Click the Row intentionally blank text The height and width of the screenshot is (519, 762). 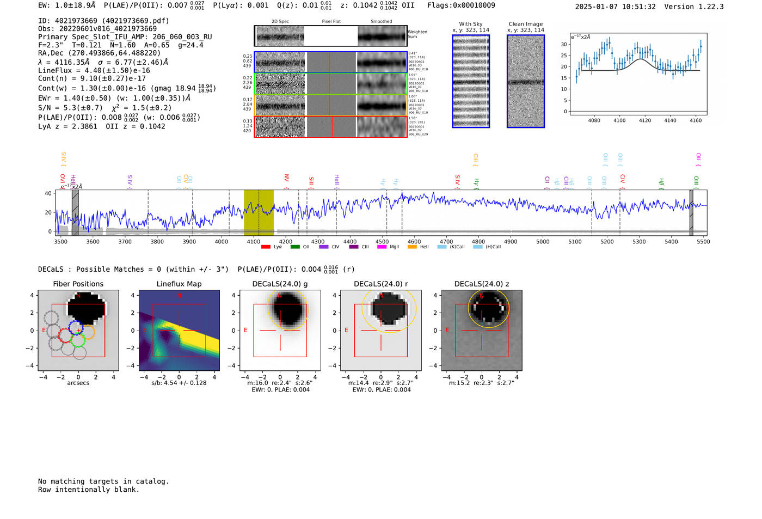[89, 490]
